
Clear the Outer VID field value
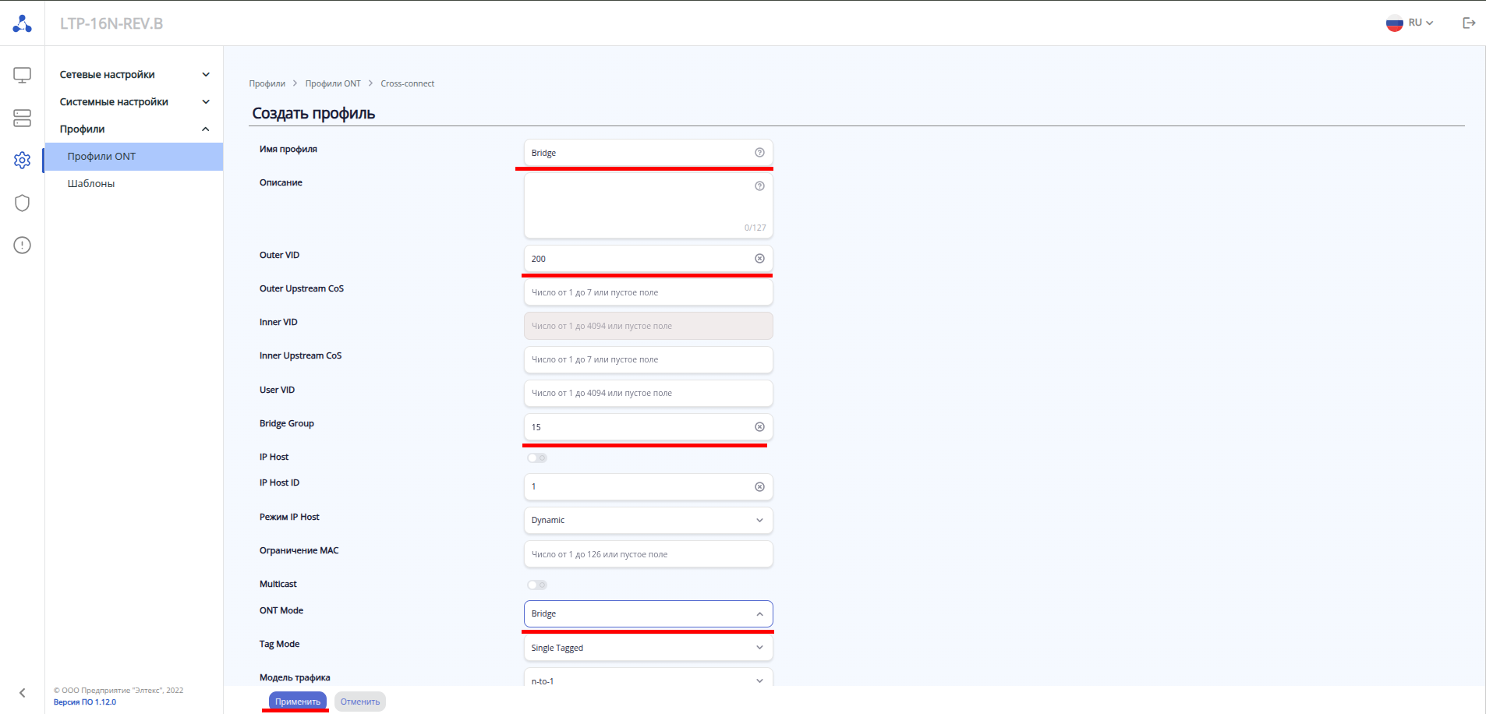(x=759, y=259)
